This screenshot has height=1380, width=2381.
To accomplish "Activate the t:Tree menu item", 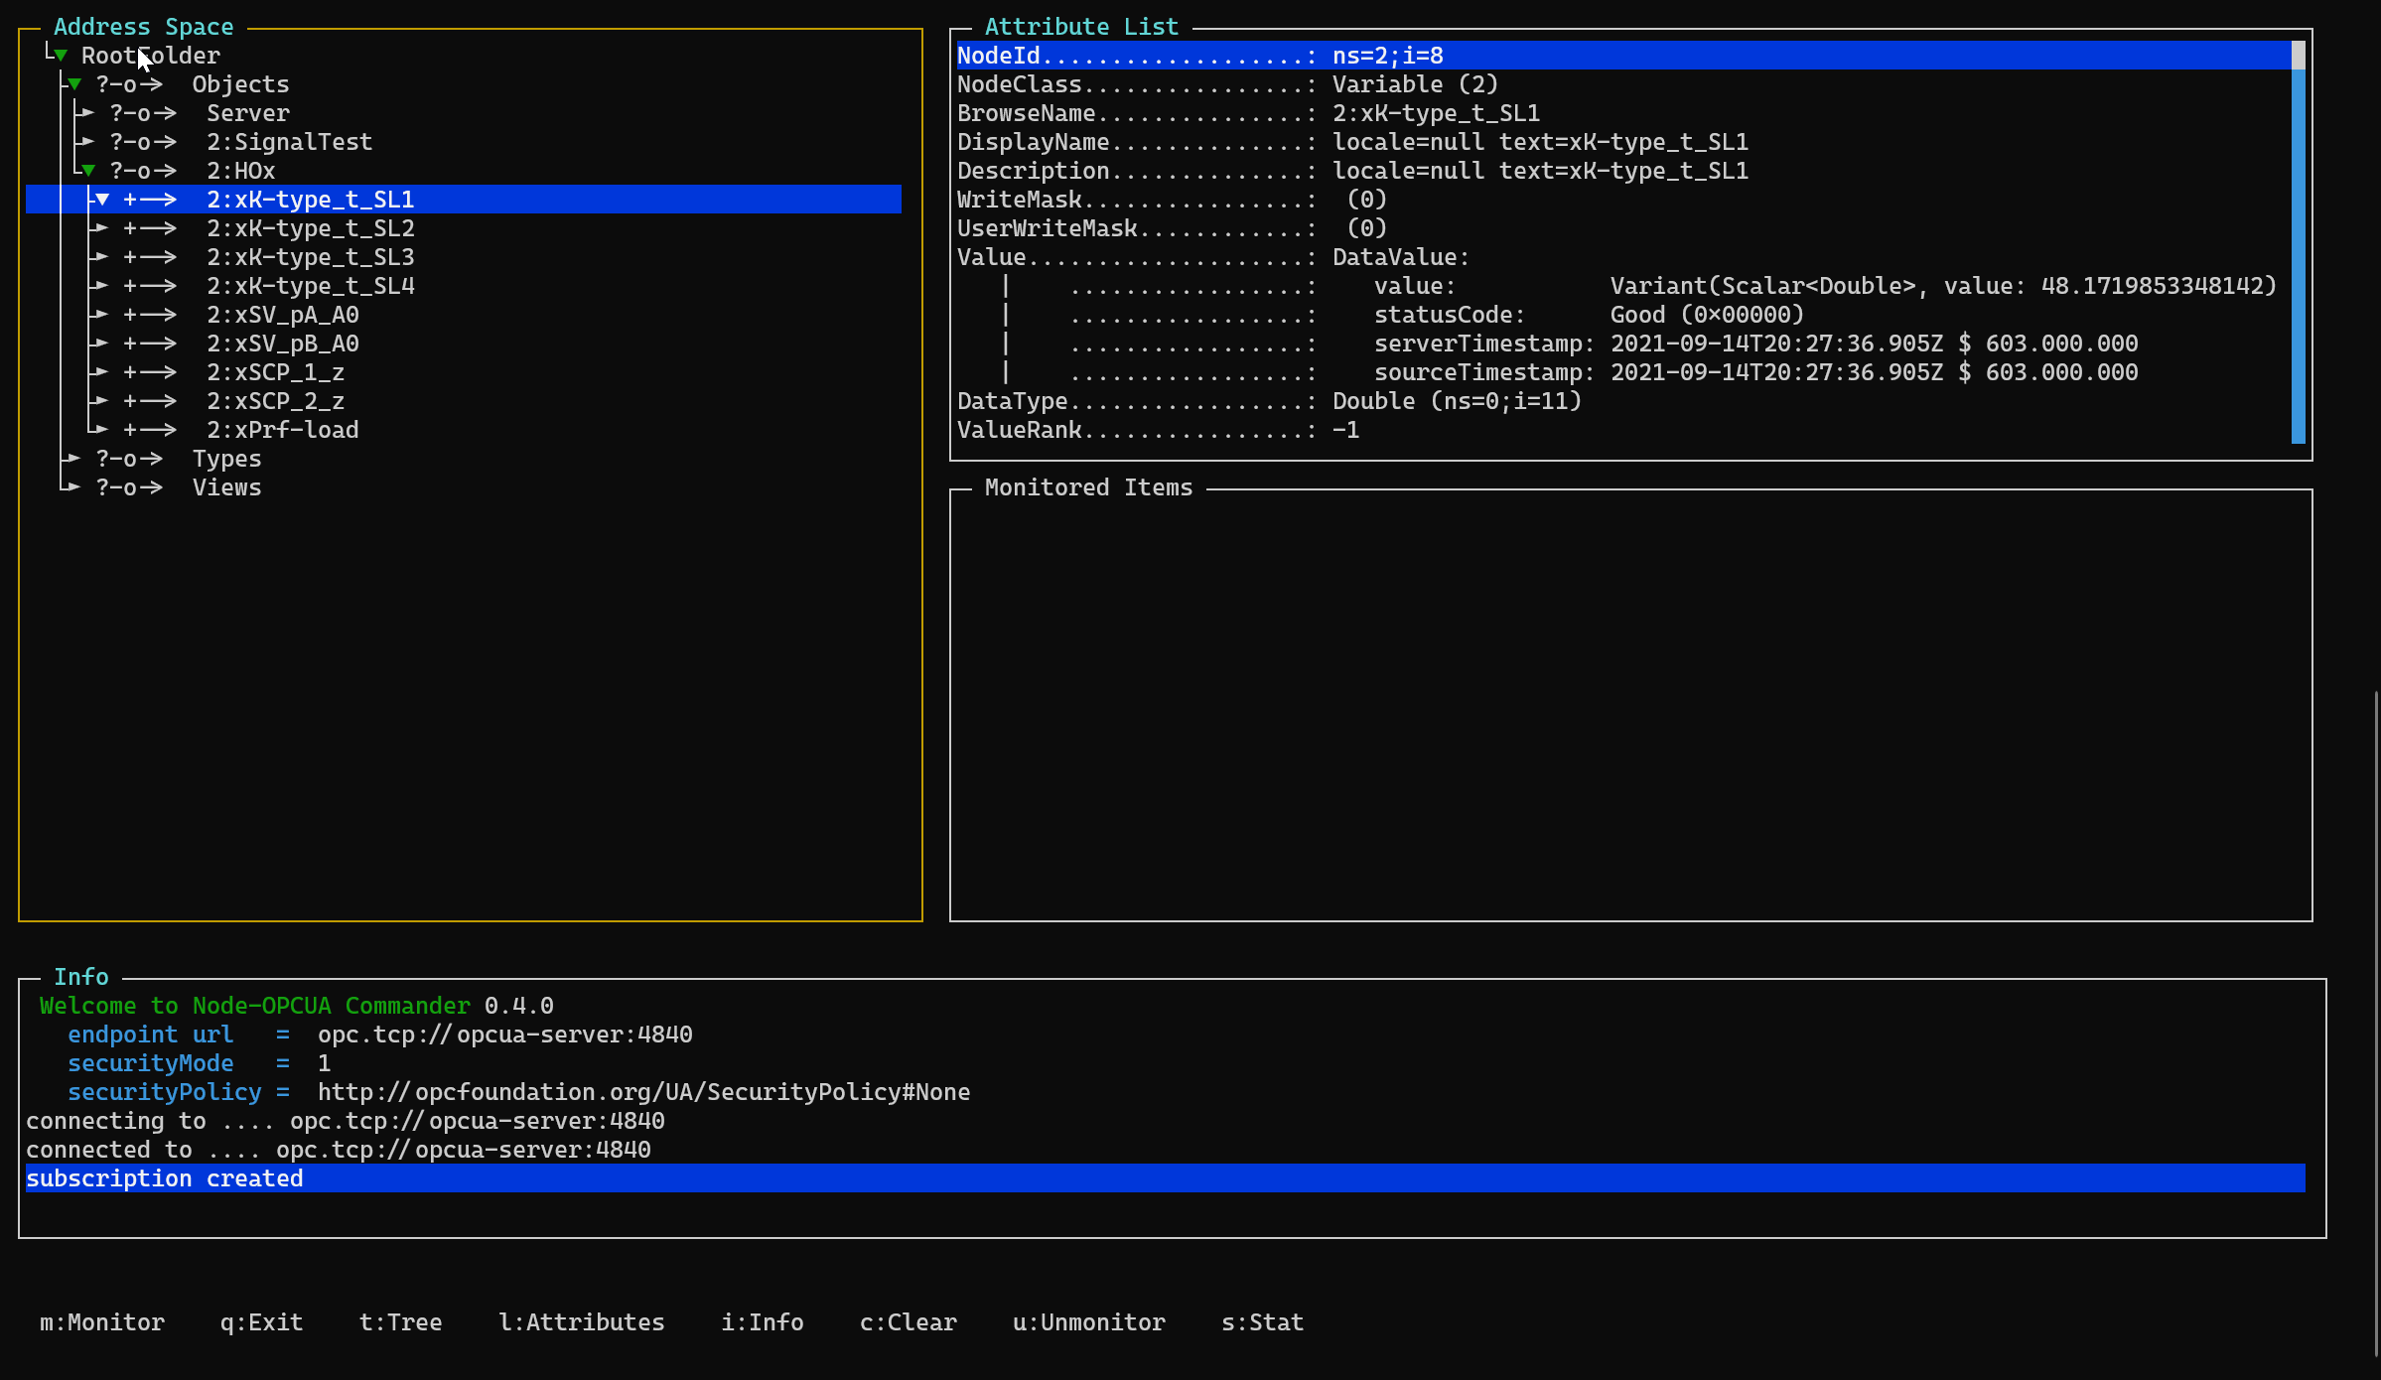I will [x=401, y=1322].
